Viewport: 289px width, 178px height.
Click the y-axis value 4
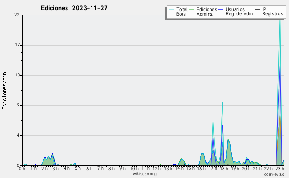18,135
